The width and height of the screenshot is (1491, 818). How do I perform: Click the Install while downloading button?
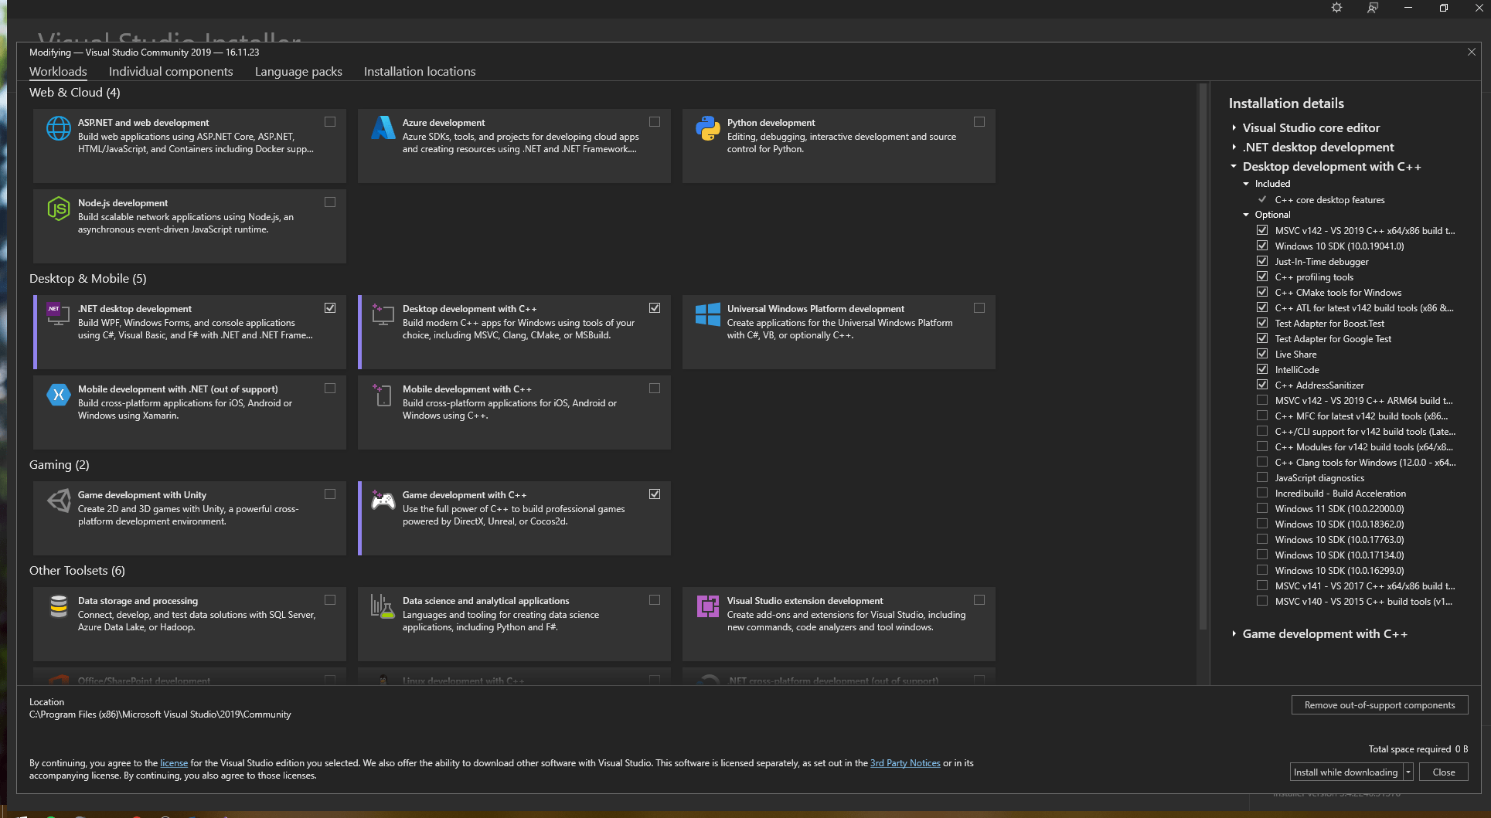click(x=1346, y=772)
